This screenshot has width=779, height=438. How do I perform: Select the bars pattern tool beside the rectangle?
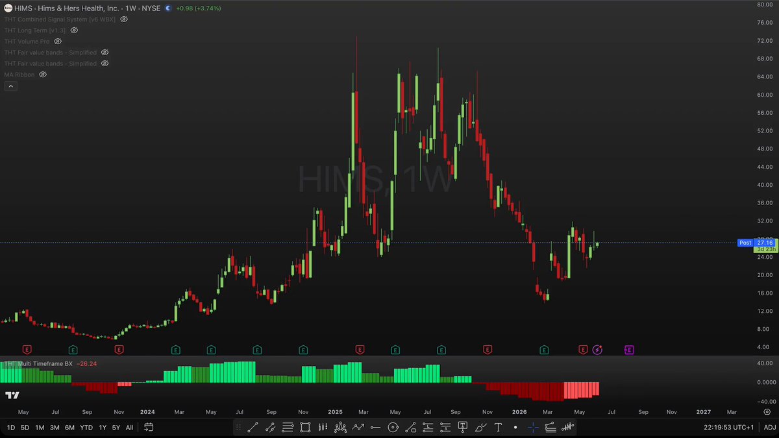pyautogui.click(x=323, y=427)
